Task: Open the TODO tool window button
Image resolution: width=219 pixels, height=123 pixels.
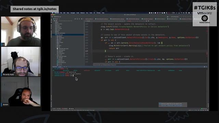Action: pyautogui.click(x=59, y=109)
